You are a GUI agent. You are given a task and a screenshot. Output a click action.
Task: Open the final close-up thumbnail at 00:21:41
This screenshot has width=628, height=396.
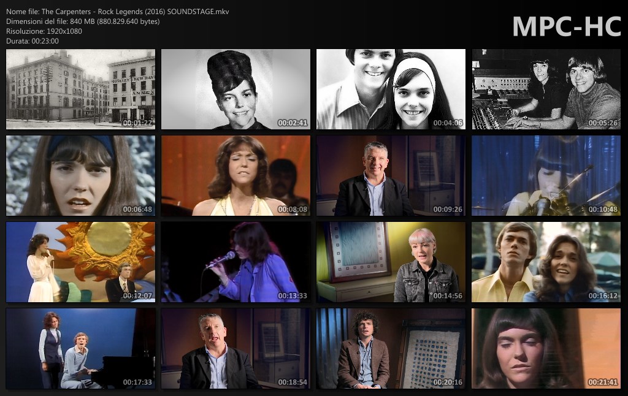pos(546,349)
